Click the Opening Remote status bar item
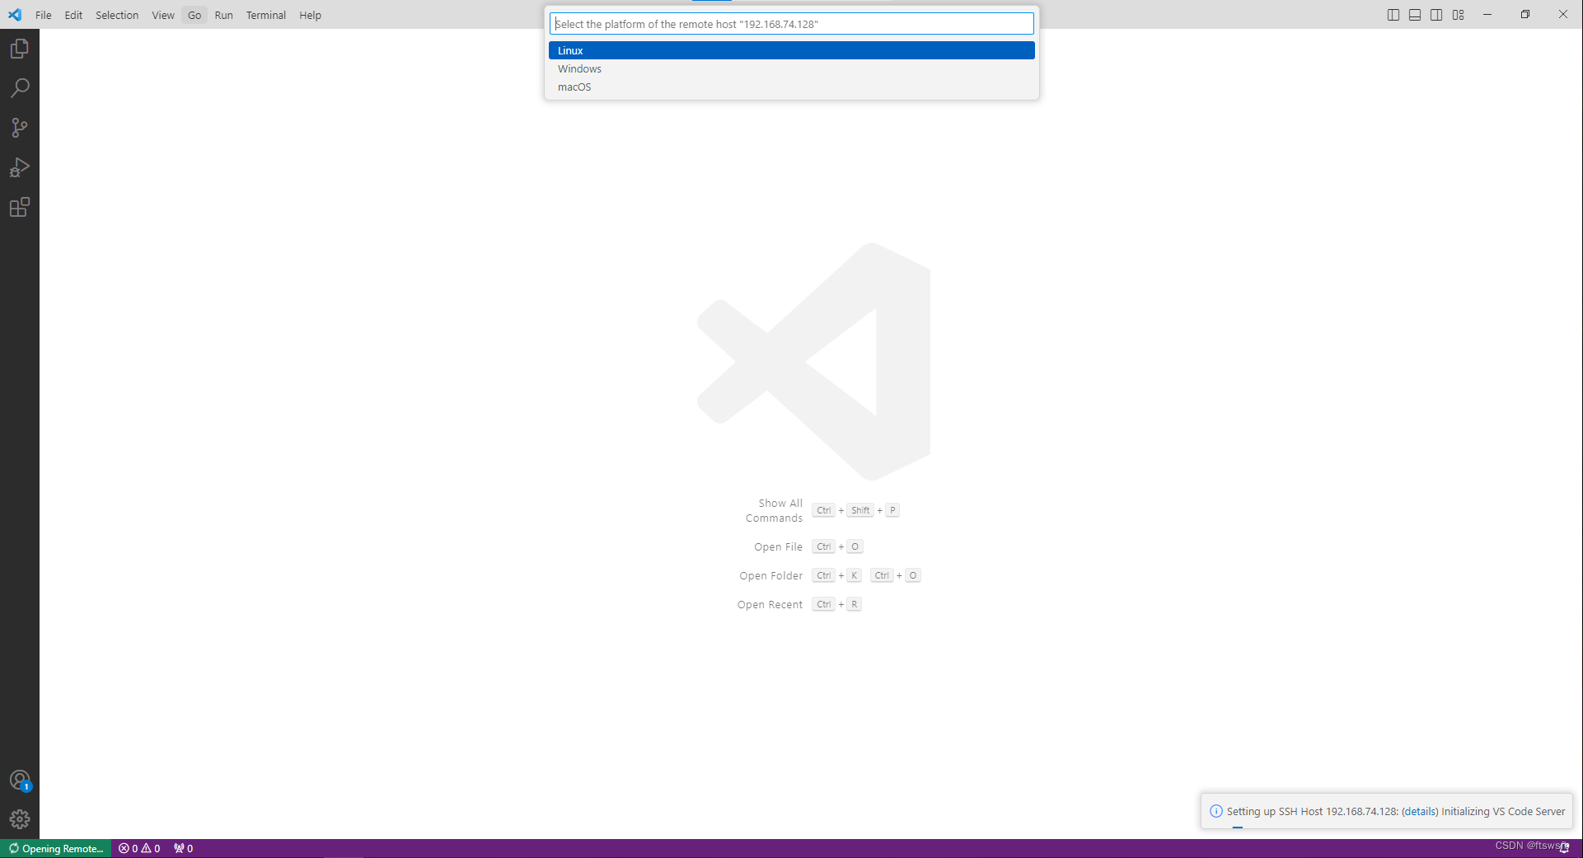 [56, 848]
